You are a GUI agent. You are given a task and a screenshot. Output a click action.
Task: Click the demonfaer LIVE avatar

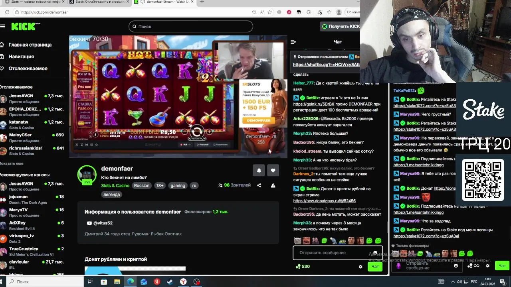click(87, 175)
